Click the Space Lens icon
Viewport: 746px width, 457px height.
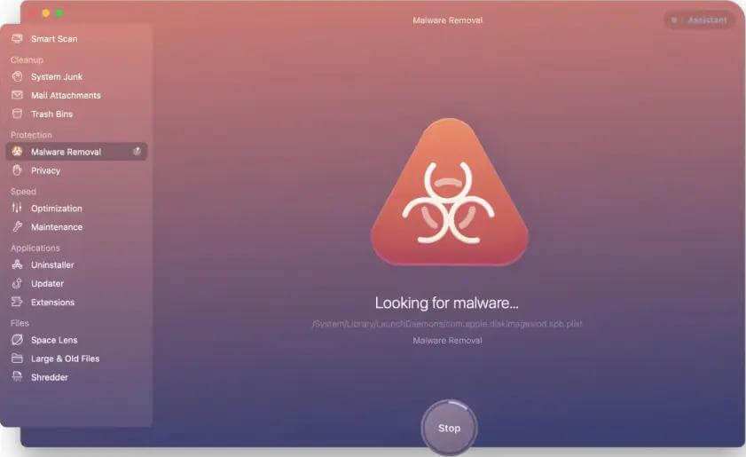[x=17, y=341]
